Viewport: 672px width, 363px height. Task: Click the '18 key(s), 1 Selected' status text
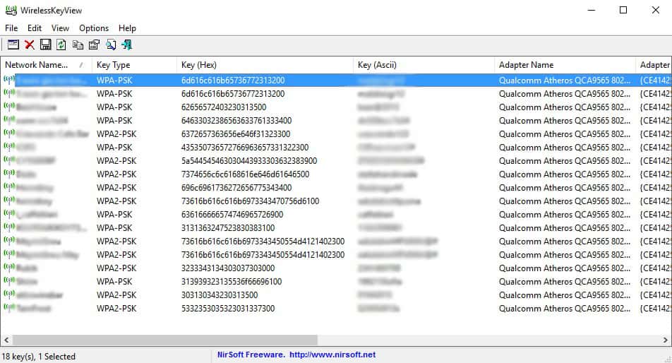pos(39,357)
